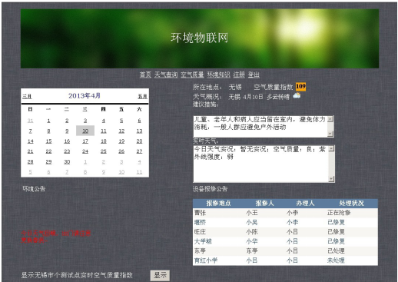Click the 登出 logout link
This screenshot has width=398, height=282.
[x=254, y=75]
